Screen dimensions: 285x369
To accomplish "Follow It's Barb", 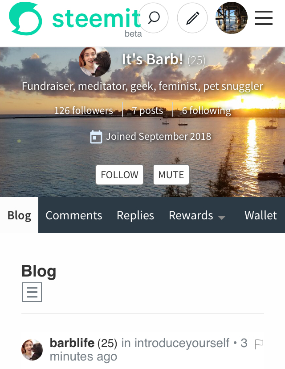I will pos(119,175).
